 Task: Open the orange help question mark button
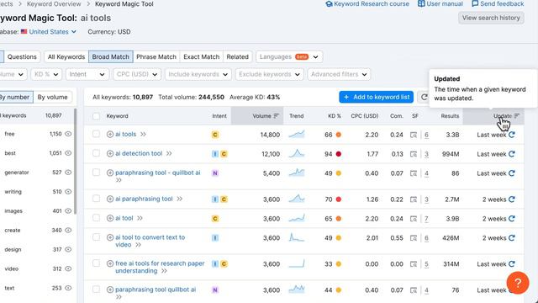[x=518, y=283]
